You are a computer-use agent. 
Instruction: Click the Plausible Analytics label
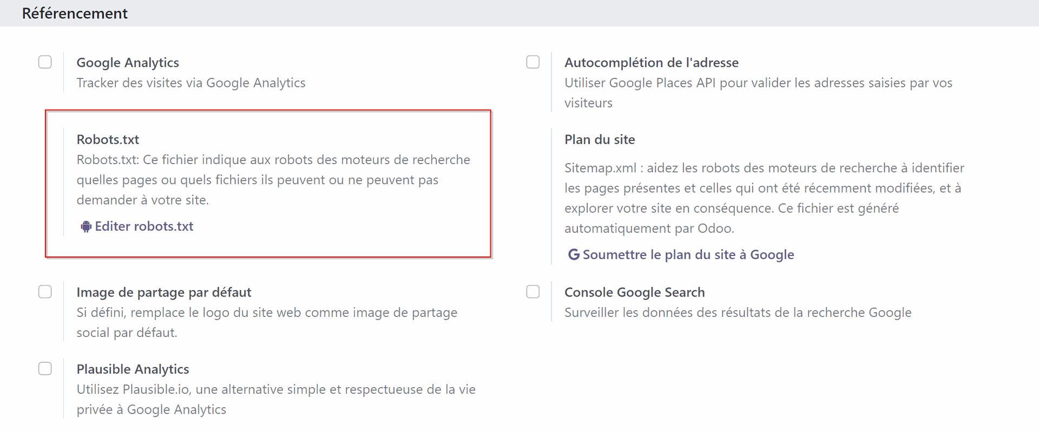(133, 369)
